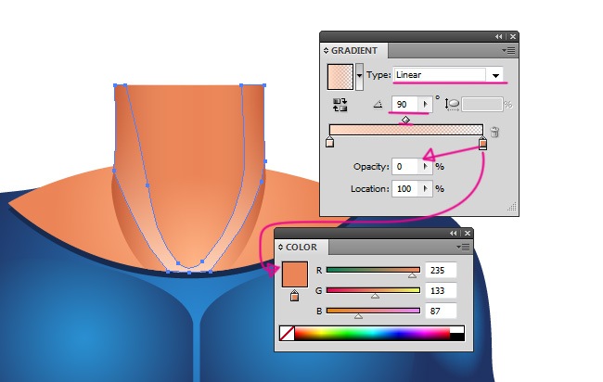Click the gradient fill preview swatch
The height and width of the screenshot is (382, 603).
click(x=340, y=76)
